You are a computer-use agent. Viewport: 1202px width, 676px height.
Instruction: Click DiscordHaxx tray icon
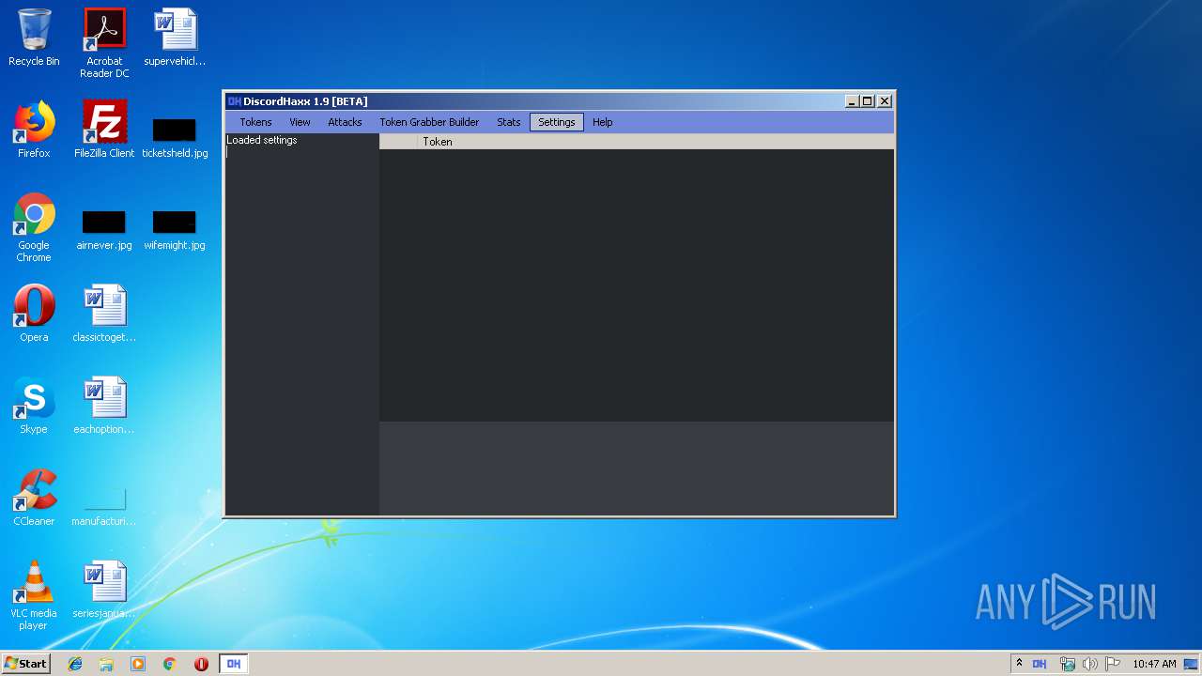(1040, 664)
